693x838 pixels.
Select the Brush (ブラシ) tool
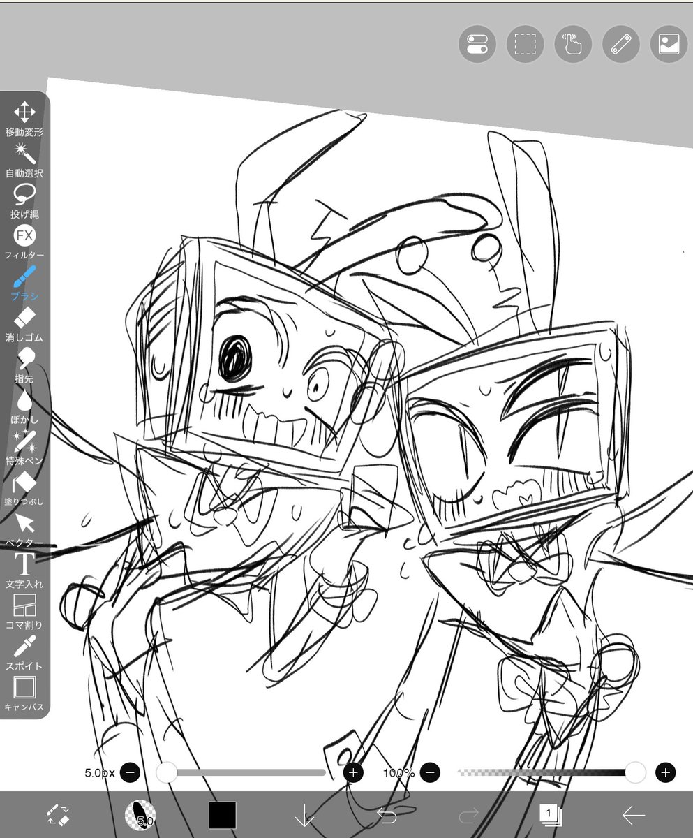tap(24, 283)
